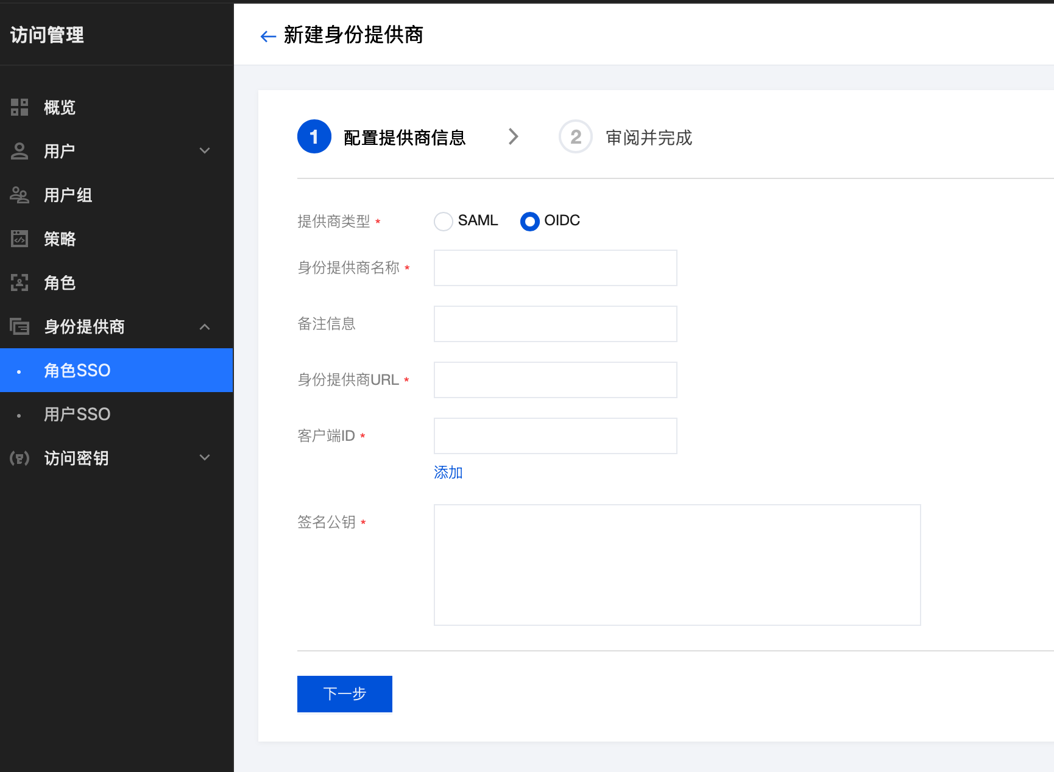Screen dimensions: 1054x772
Task: Click the 身份提供商 icon in sidebar
Action: click(19, 326)
